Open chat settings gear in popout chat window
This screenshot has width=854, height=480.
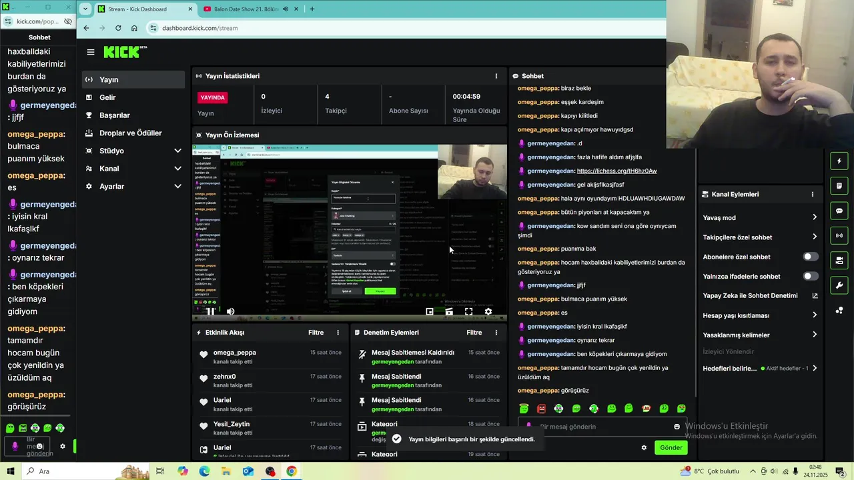63,447
